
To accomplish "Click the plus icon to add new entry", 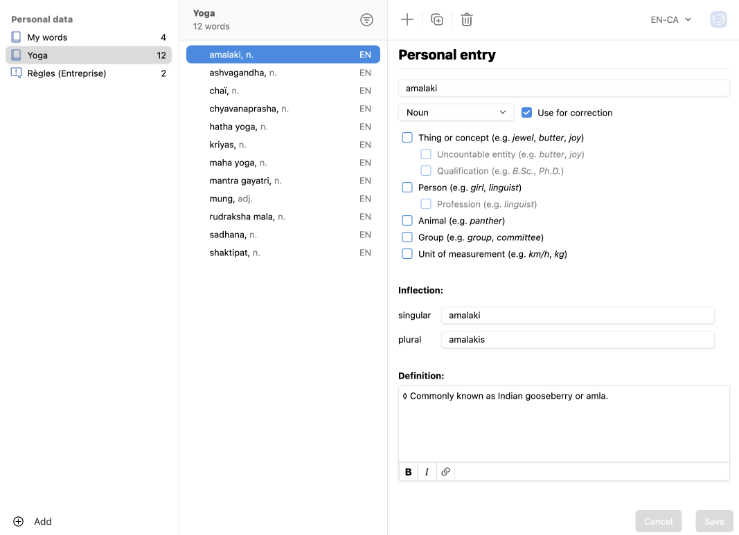I will 407,19.
